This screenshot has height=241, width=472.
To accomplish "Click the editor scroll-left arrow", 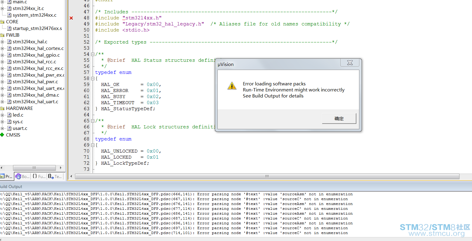I will click(71, 176).
